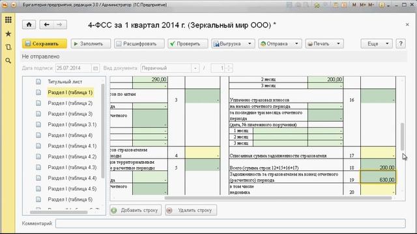The width and height of the screenshot is (417, 234).
Task: Click the section list horizontal scrollbar
Action: pos(59,212)
